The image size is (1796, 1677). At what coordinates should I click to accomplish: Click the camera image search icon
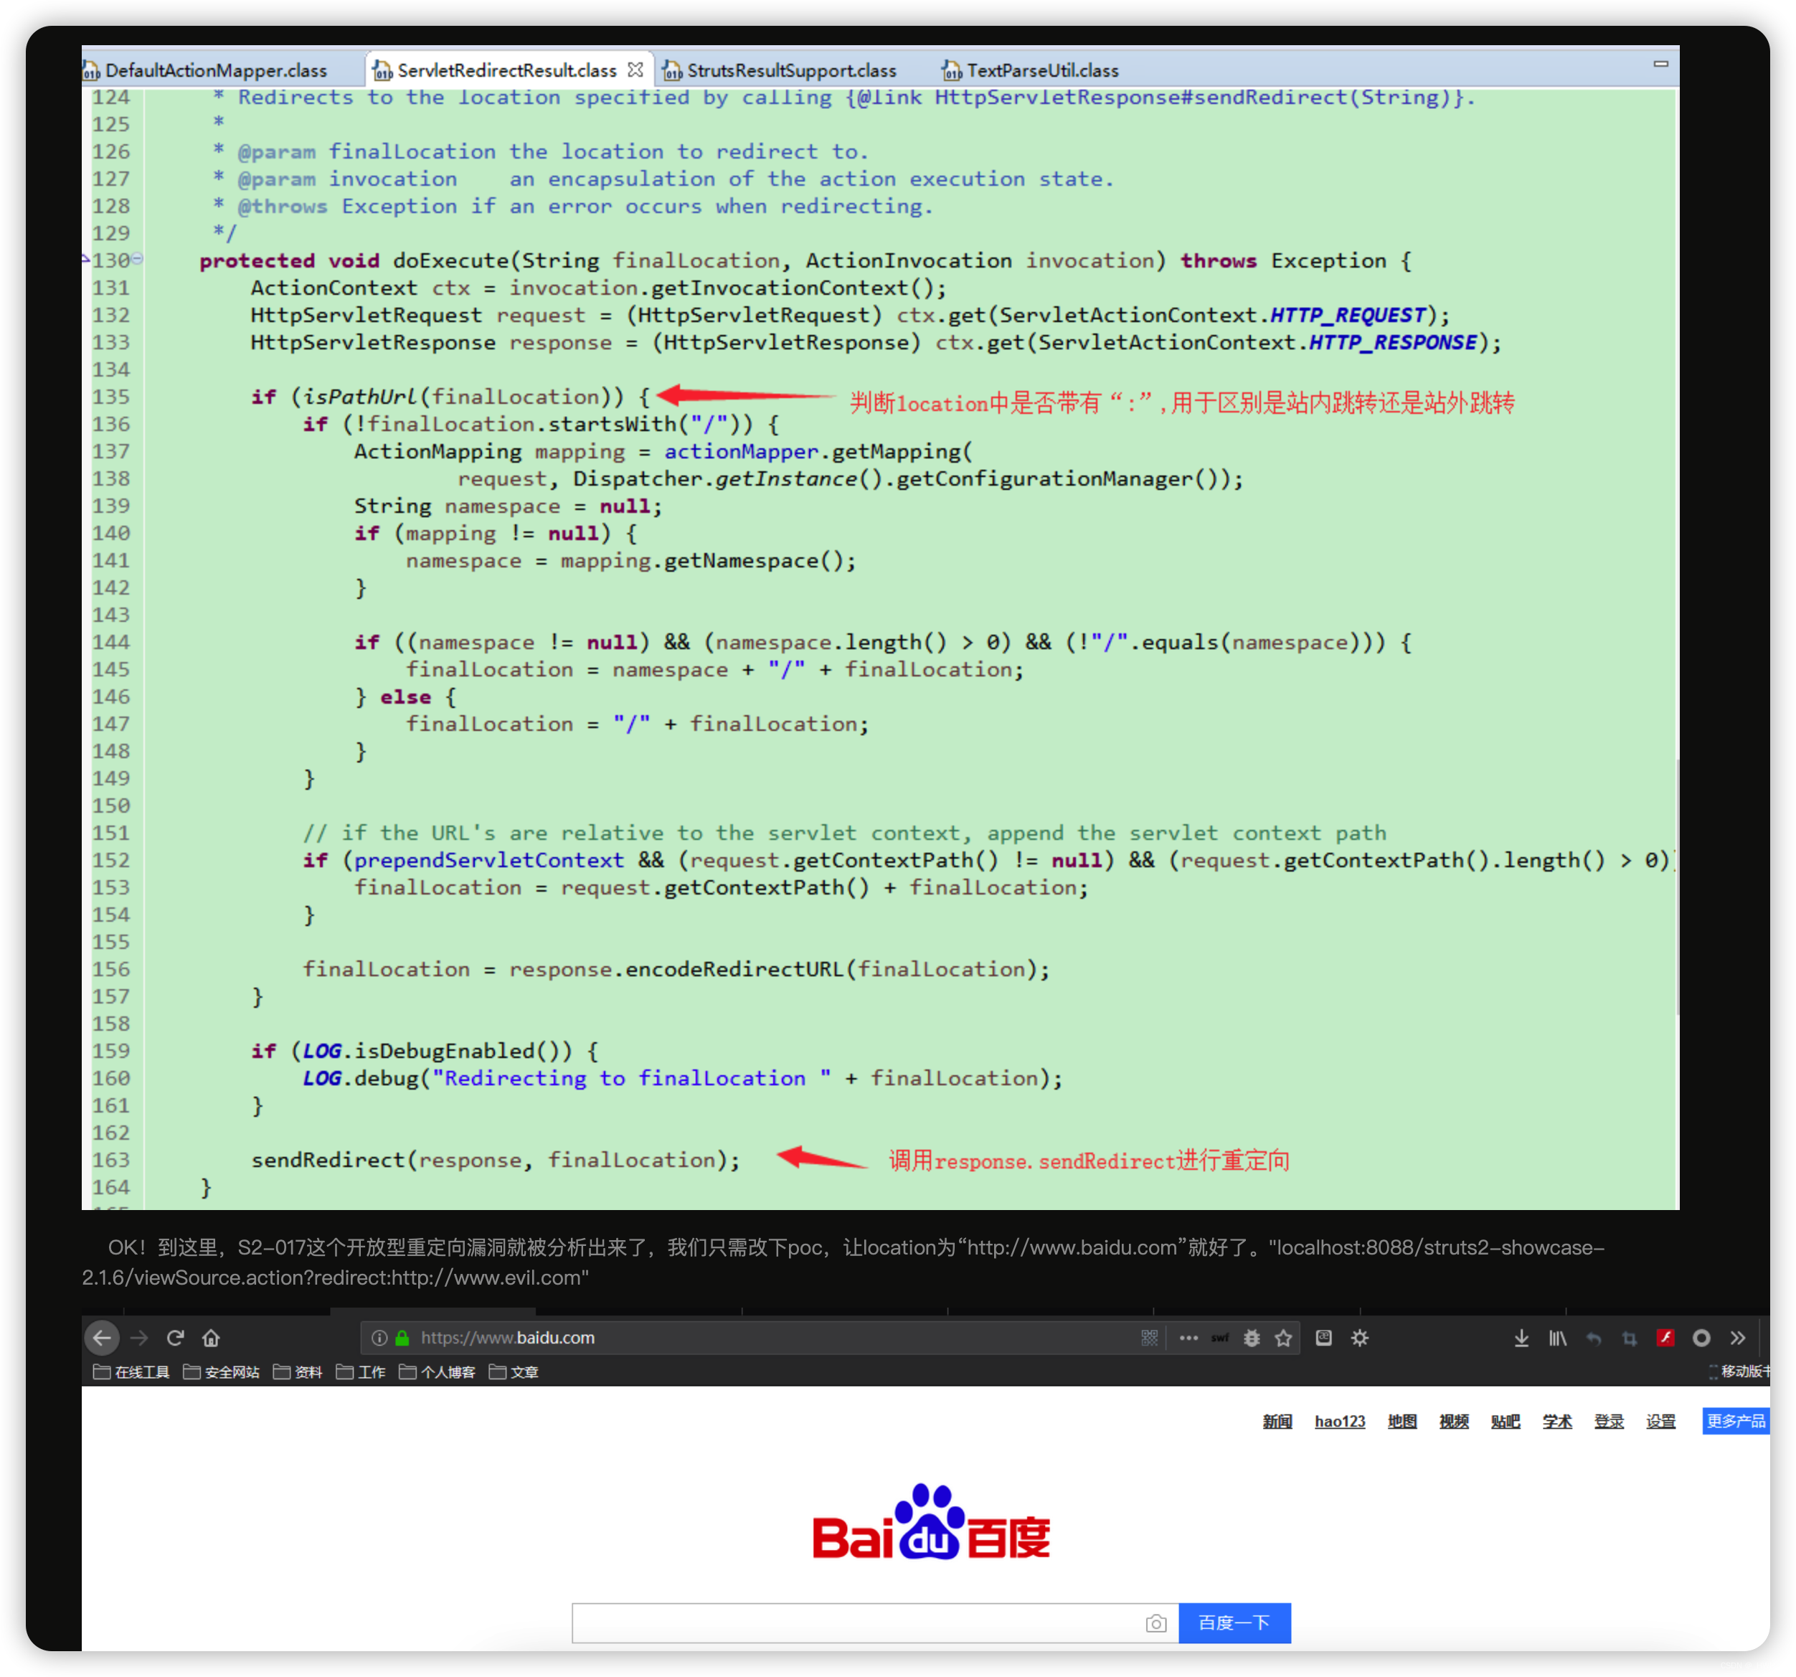(x=1155, y=1624)
